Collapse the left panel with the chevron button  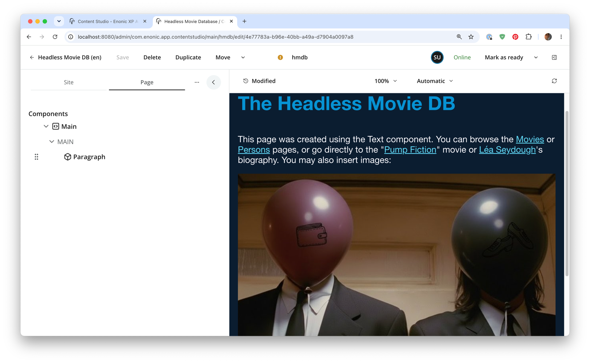pyautogui.click(x=214, y=82)
